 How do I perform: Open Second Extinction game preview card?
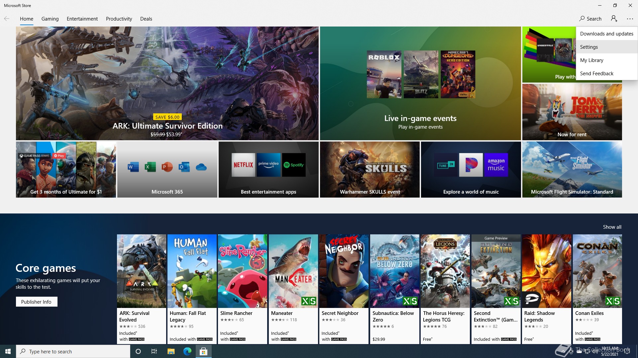[x=496, y=289]
